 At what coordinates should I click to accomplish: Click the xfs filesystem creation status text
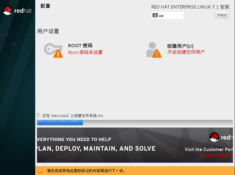pos(73,115)
